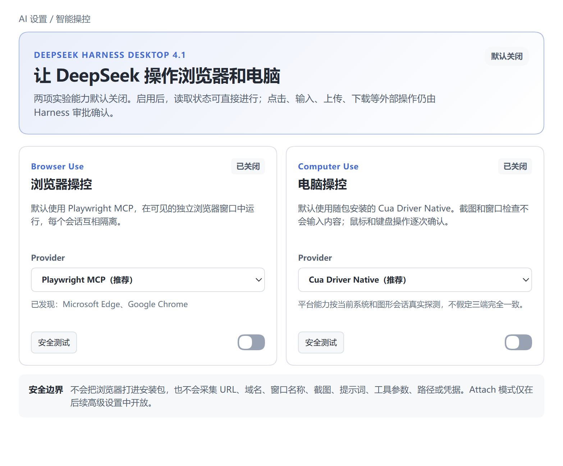563x466 pixels.
Task: Click the 让 DeepSeek 操作浏览器和电脑 title
Action: point(157,76)
